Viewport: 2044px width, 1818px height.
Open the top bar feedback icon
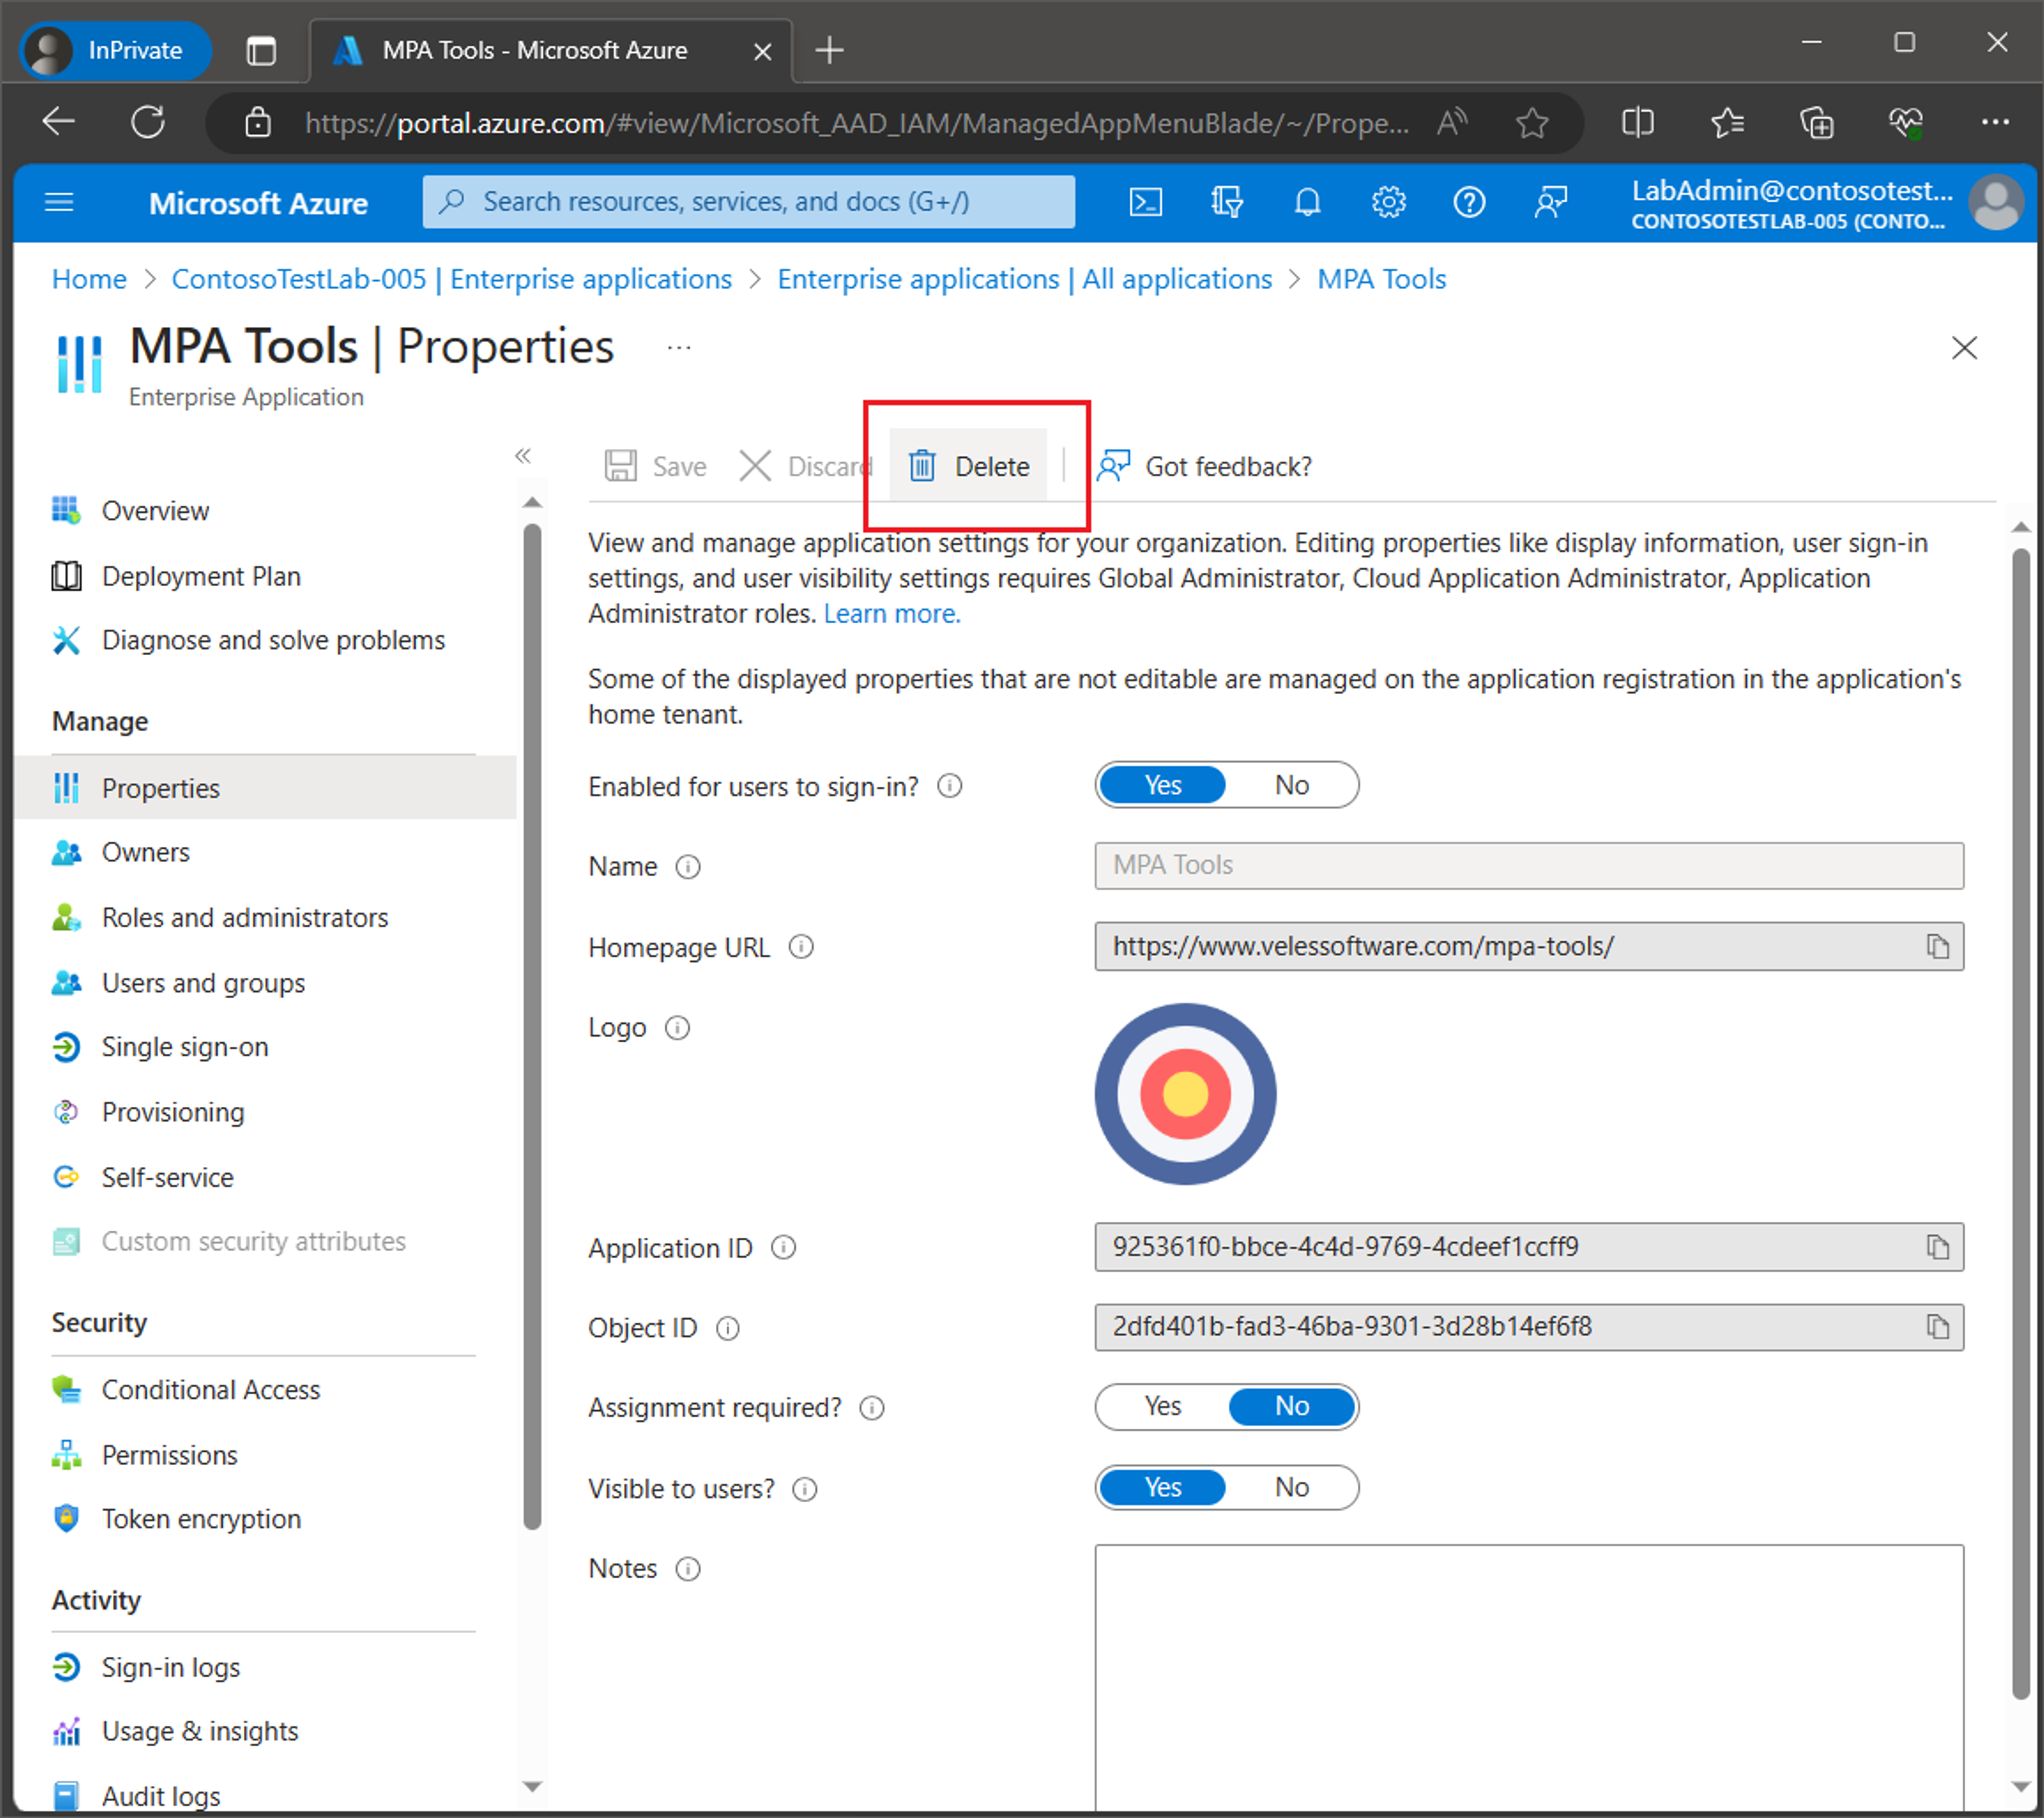click(x=1550, y=202)
